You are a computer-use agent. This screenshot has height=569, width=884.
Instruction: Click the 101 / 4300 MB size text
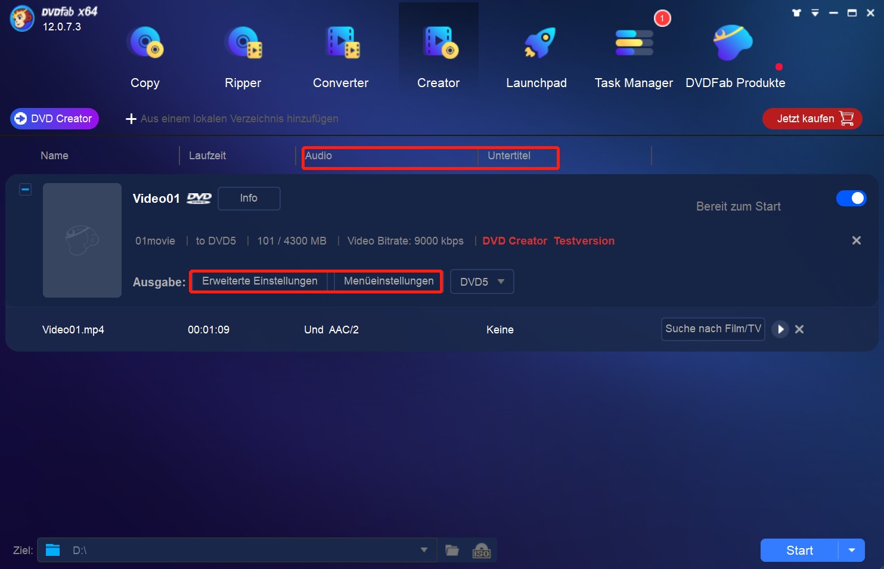pos(292,241)
